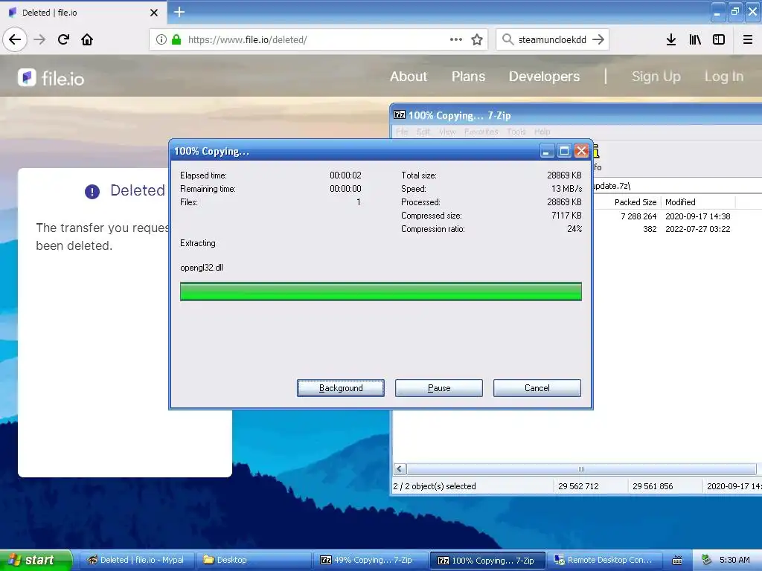Open the browser library icon
The width and height of the screenshot is (762, 571).
[695, 39]
